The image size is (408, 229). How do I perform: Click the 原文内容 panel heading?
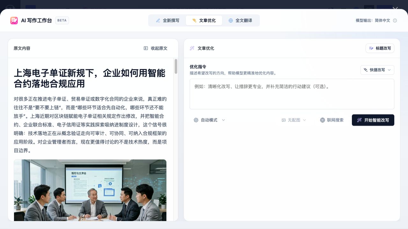click(22, 48)
